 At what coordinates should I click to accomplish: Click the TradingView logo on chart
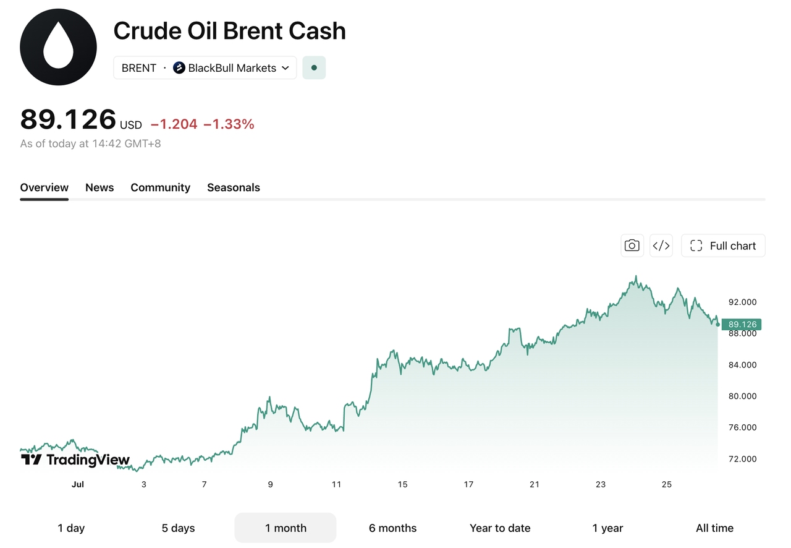75,460
